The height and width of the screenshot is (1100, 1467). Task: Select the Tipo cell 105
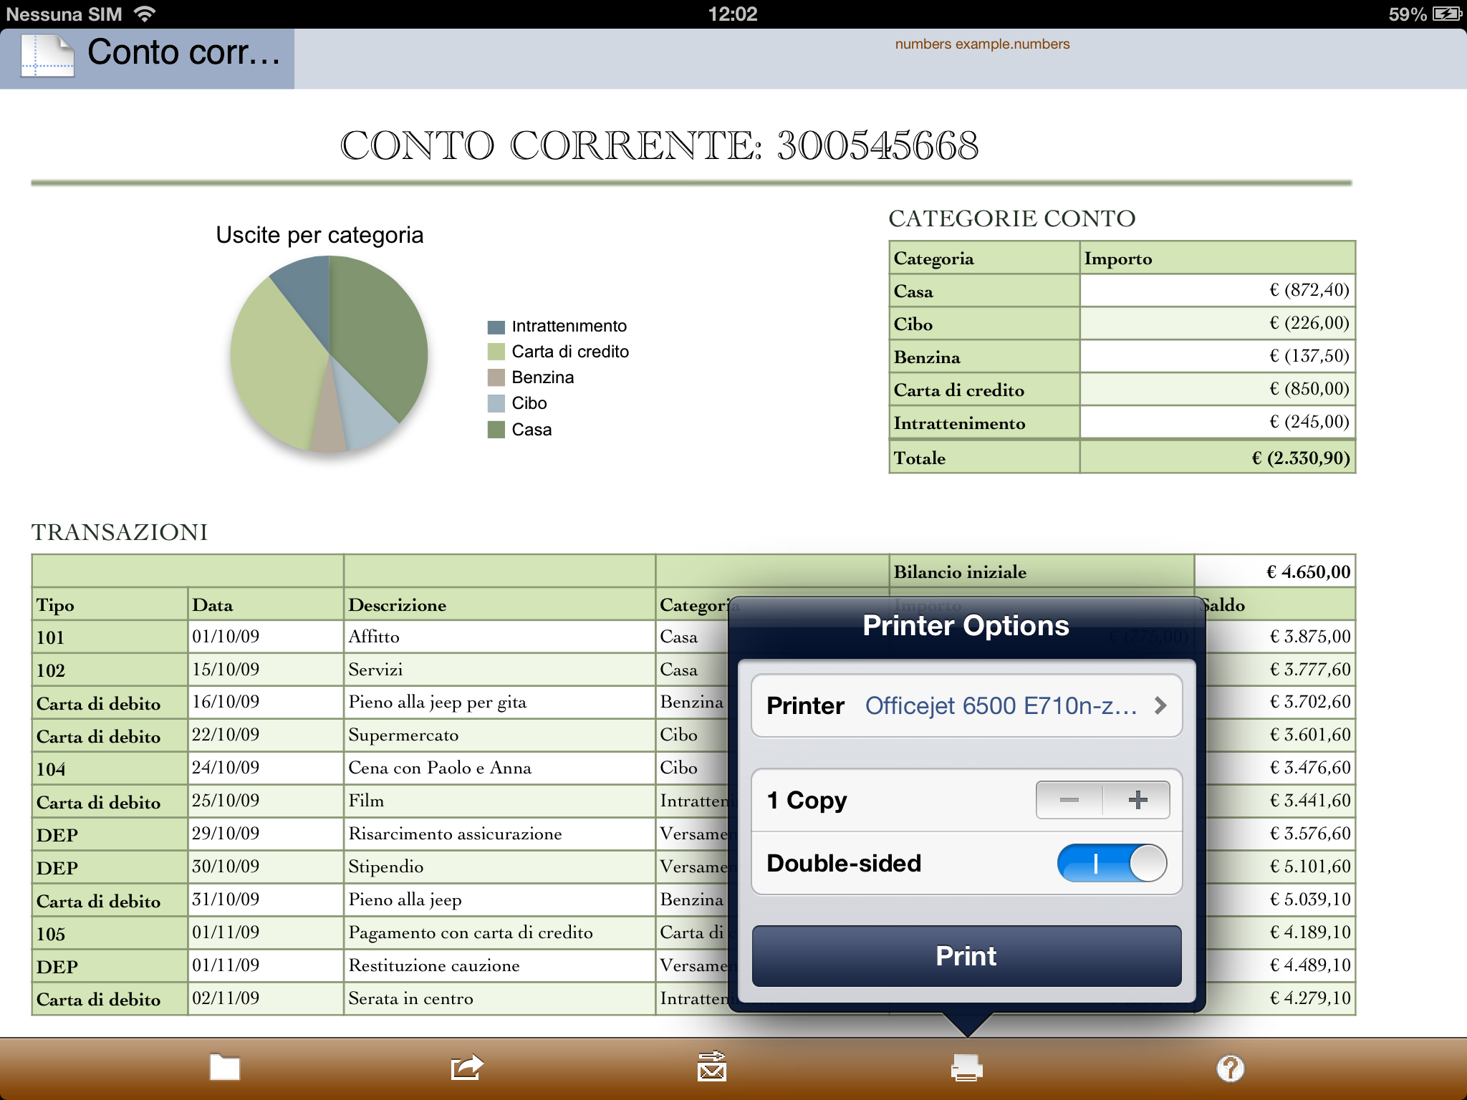[110, 933]
